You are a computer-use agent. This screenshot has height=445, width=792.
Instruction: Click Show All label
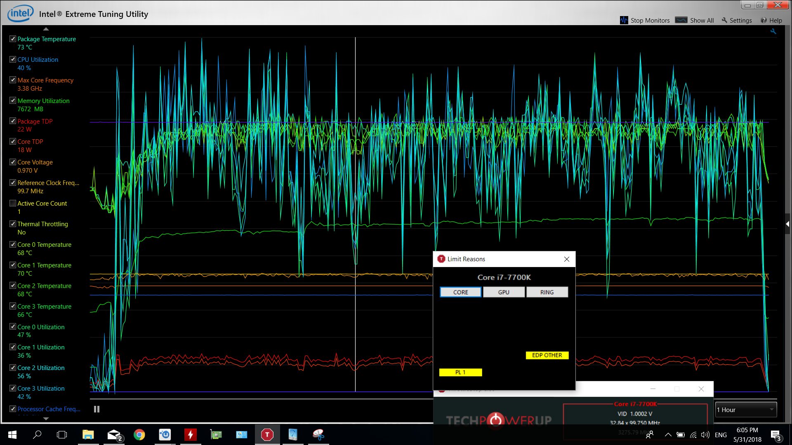pos(702,20)
